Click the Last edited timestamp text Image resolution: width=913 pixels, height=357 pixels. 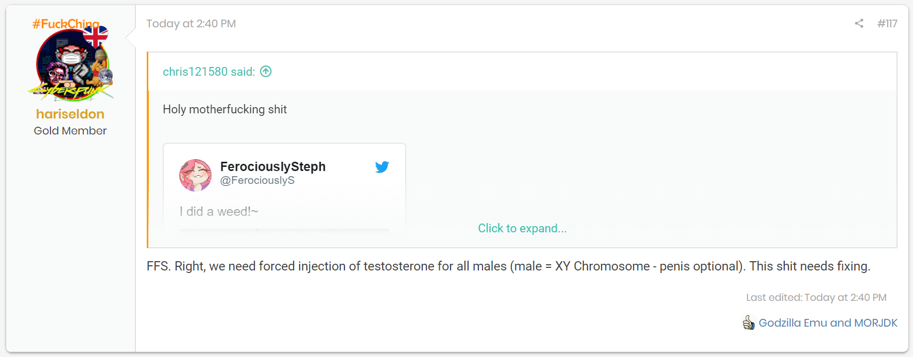coord(816,297)
